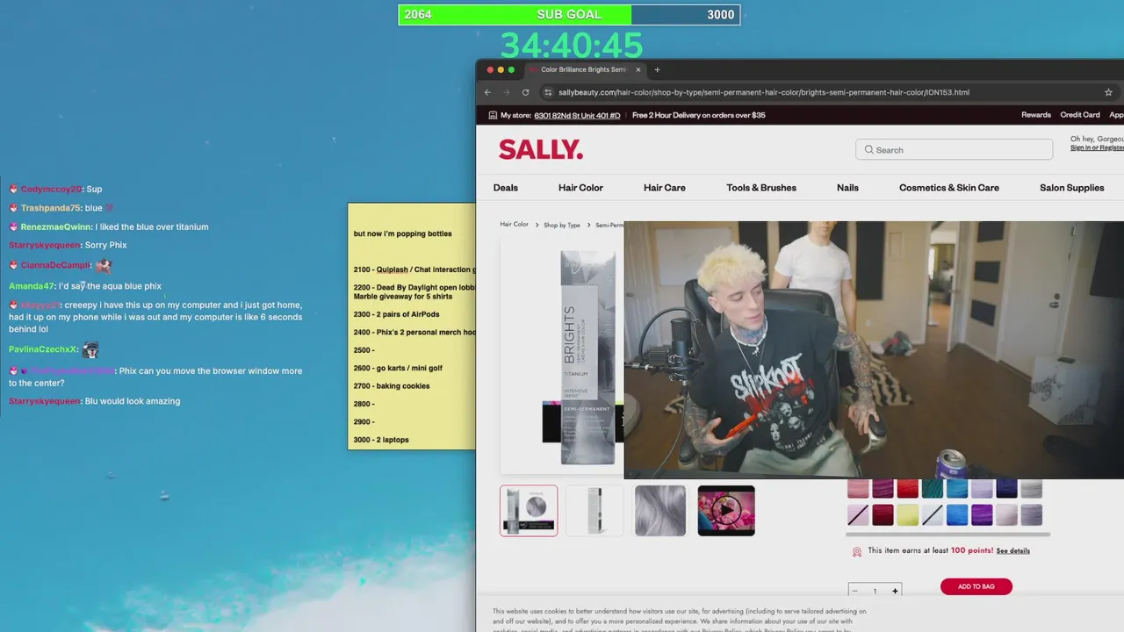Choose the magenta color swatch in the upper row

(x=883, y=488)
